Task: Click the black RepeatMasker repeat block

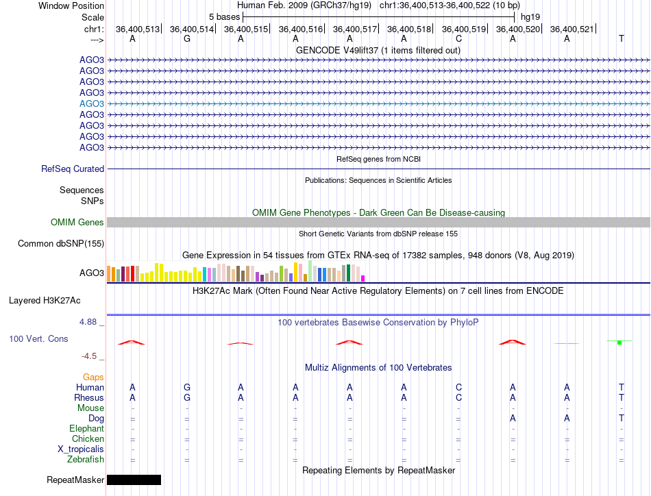Action: [x=134, y=480]
